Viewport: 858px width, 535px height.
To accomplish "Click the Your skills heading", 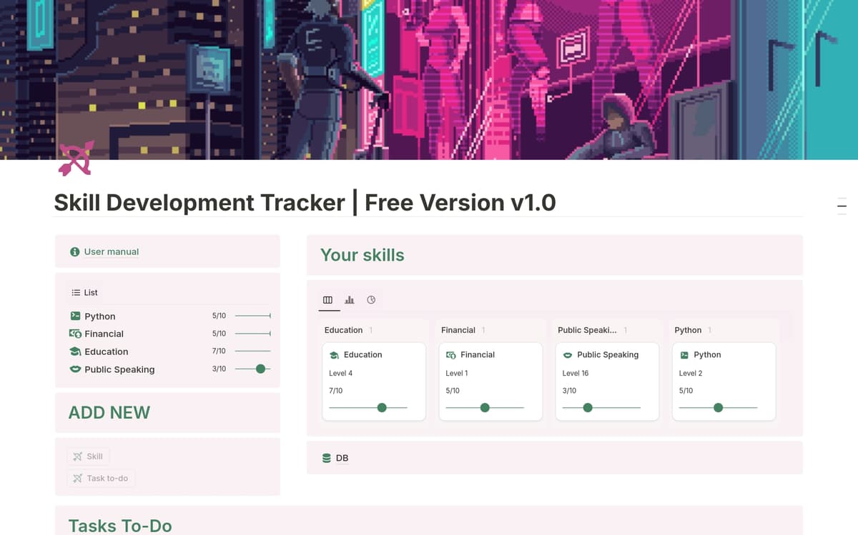I will pos(363,255).
